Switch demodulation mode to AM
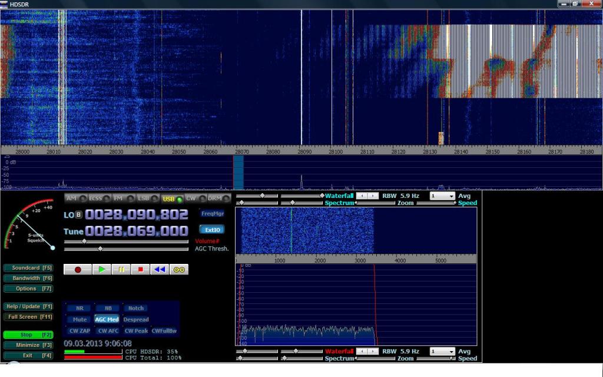This screenshot has width=603, height=377. pyautogui.click(x=72, y=199)
